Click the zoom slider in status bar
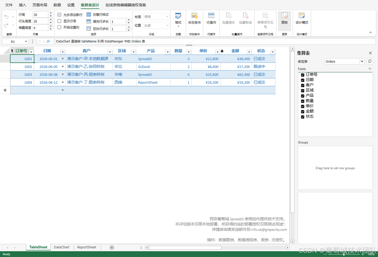The height and width of the screenshot is (257, 378). pyautogui.click(x=343, y=254)
